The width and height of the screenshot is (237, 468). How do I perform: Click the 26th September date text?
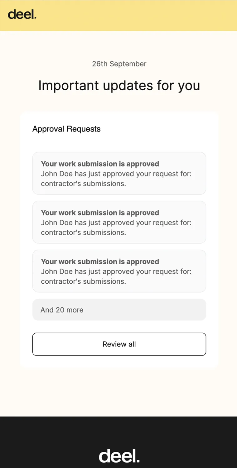(119, 64)
